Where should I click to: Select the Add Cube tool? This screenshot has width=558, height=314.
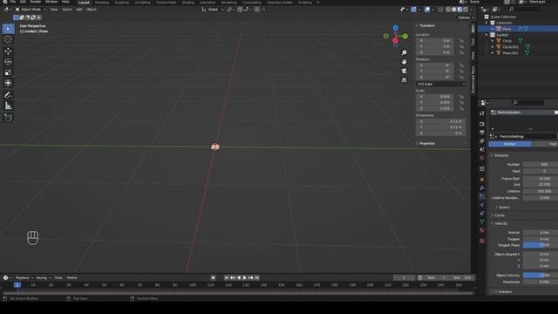(8, 118)
